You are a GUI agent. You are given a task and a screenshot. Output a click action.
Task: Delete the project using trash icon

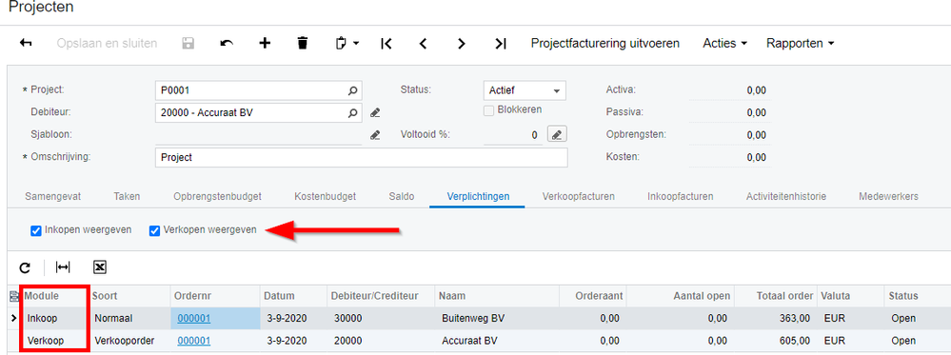pos(303,43)
